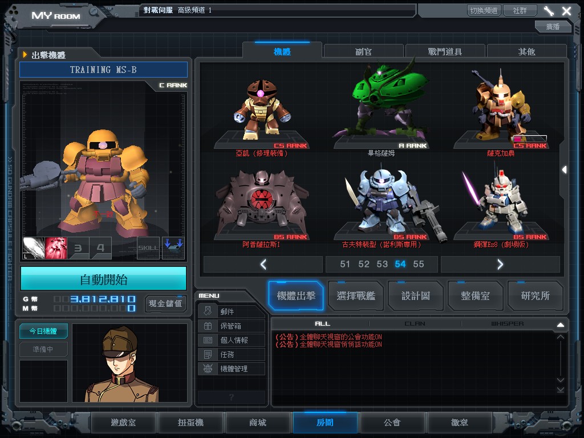Open 公會 guild in bottom navigation
The height and width of the screenshot is (438, 584).
point(392,423)
